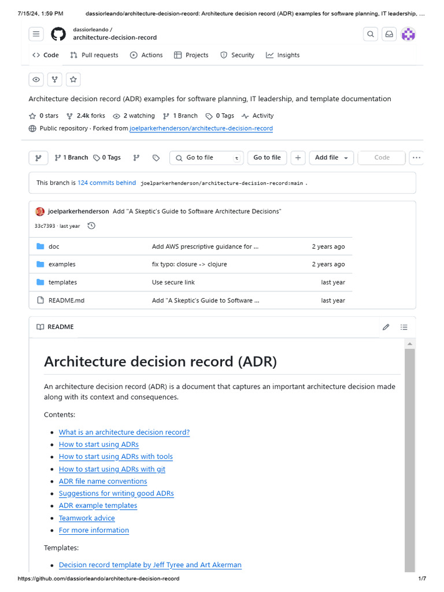
Task: Edit the README with pencil icon
Action: click(x=386, y=327)
